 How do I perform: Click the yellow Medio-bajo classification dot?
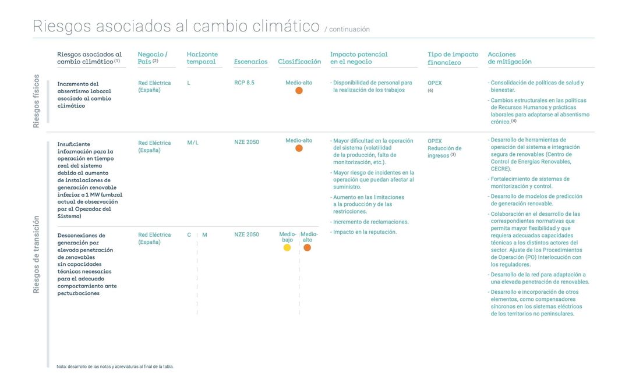[287, 247]
